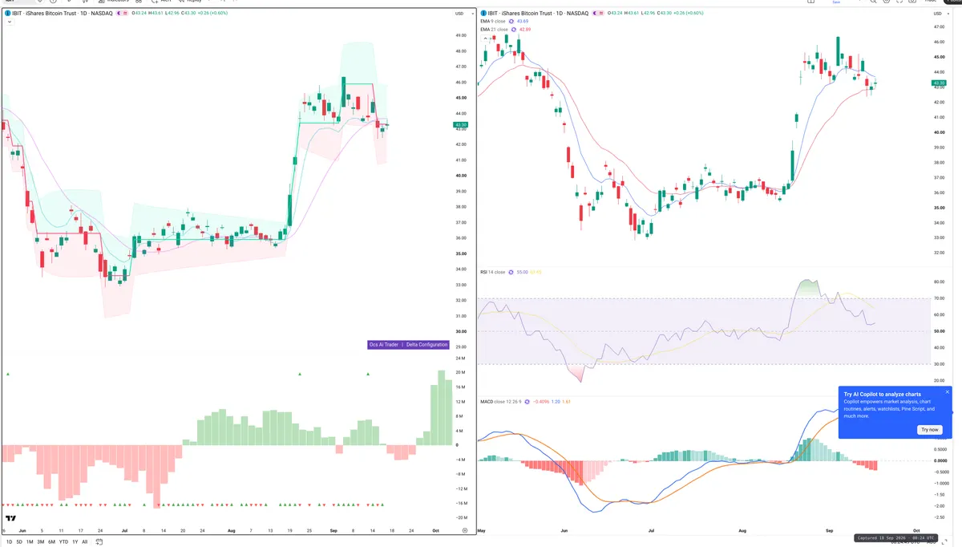Click the EMA 9 indicator source-code icon

pos(511,22)
